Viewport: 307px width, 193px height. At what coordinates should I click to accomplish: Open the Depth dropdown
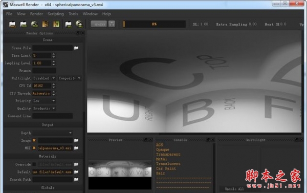53,133
